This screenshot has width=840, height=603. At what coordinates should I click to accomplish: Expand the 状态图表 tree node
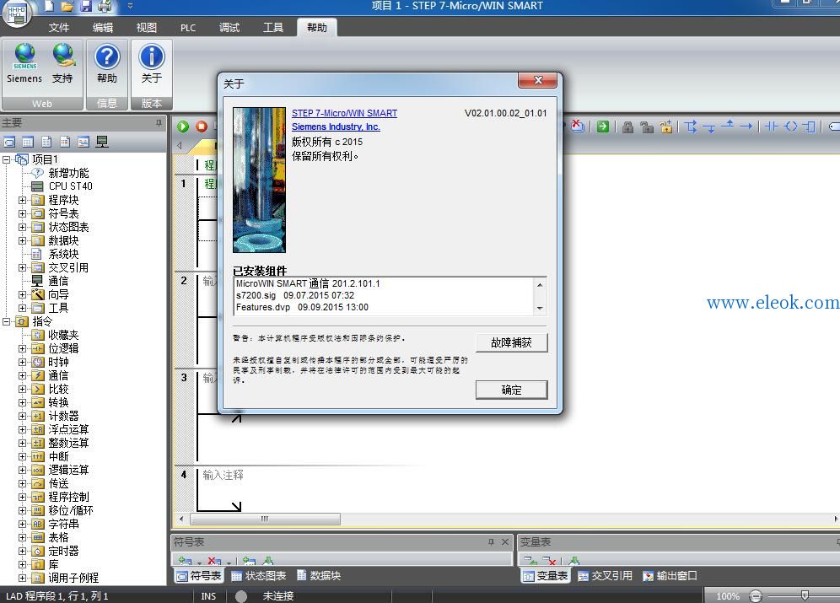pos(22,227)
